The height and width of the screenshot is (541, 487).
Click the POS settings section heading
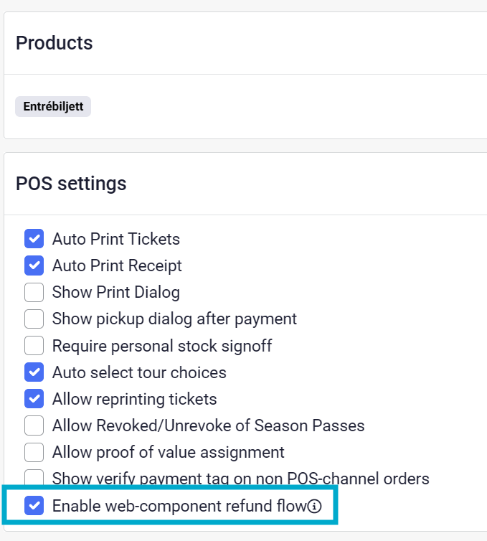tap(71, 184)
